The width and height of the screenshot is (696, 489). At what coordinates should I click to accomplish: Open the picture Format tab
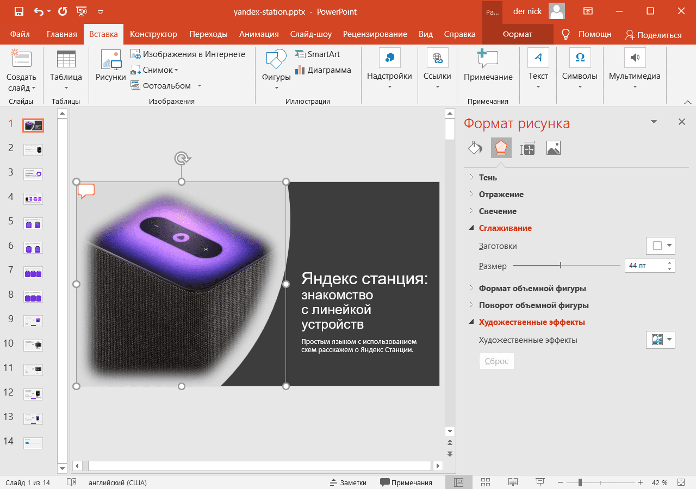click(518, 34)
